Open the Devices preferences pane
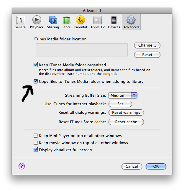184x191 pixels. tap(114, 22)
